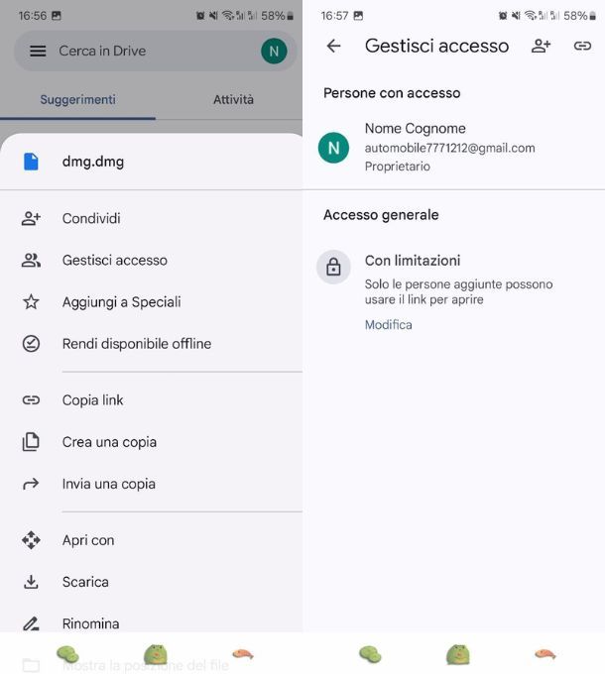Tap the Wi-Fi icon in right status bar
The image size is (605, 674).
532,16
